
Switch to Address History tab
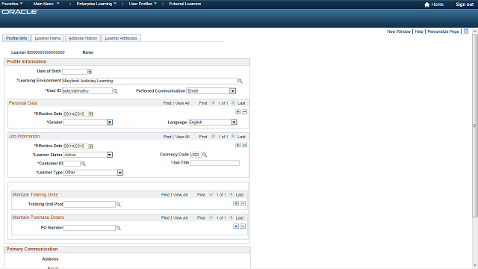click(83, 38)
